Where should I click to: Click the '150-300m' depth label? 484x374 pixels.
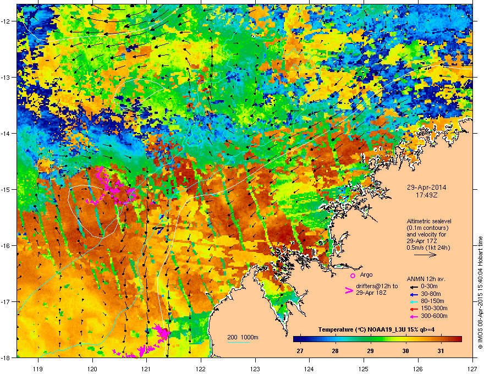[434, 309]
